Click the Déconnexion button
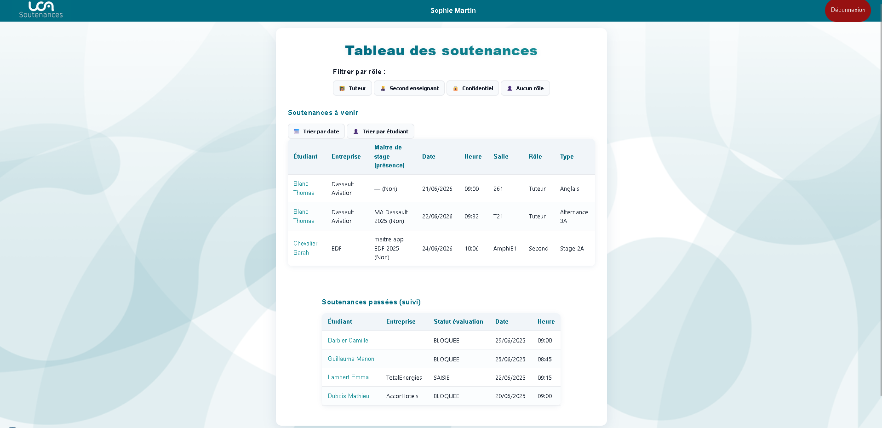882x428 pixels. tap(848, 9)
